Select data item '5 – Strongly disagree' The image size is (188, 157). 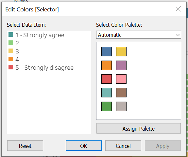click(x=41, y=67)
